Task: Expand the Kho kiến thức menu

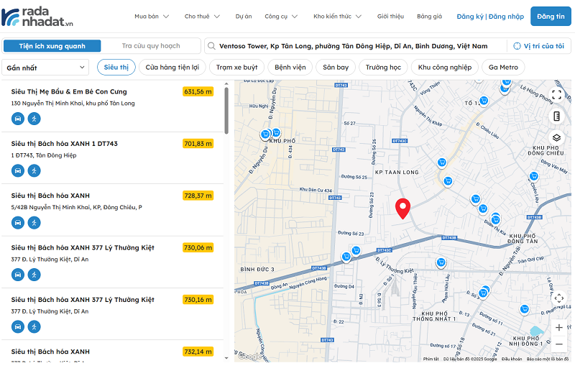Action: point(337,16)
